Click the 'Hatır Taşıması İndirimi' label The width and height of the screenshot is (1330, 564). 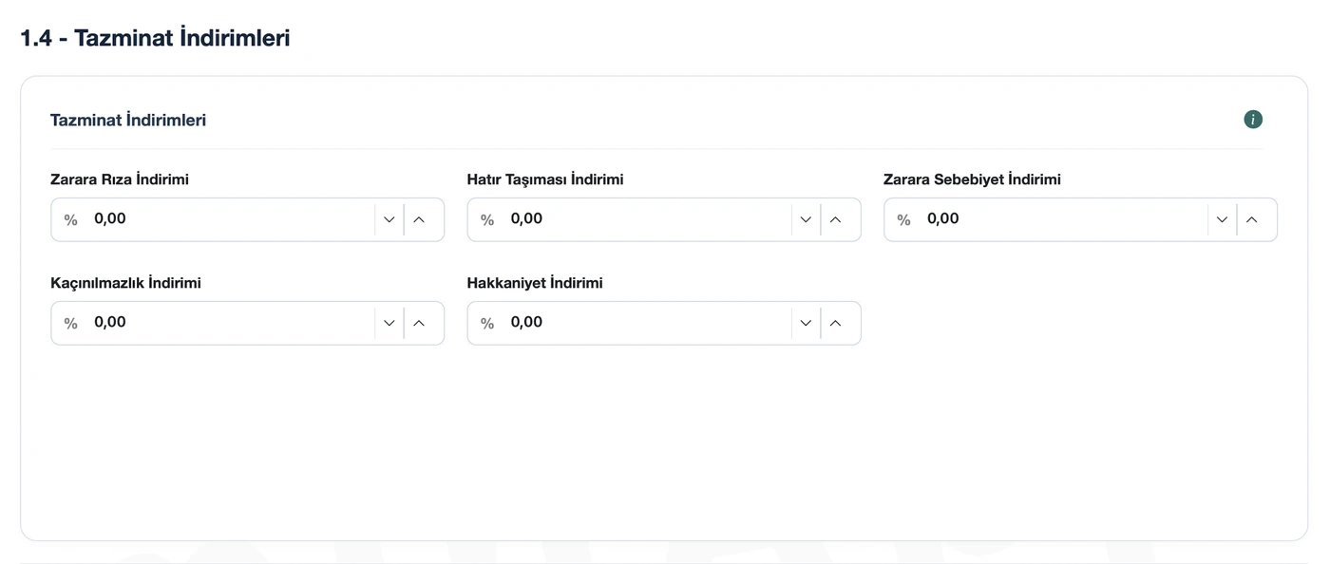pyautogui.click(x=545, y=179)
